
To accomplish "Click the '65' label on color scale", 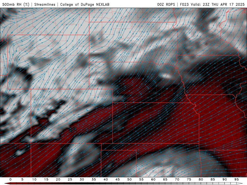I will click(x=165, y=179).
